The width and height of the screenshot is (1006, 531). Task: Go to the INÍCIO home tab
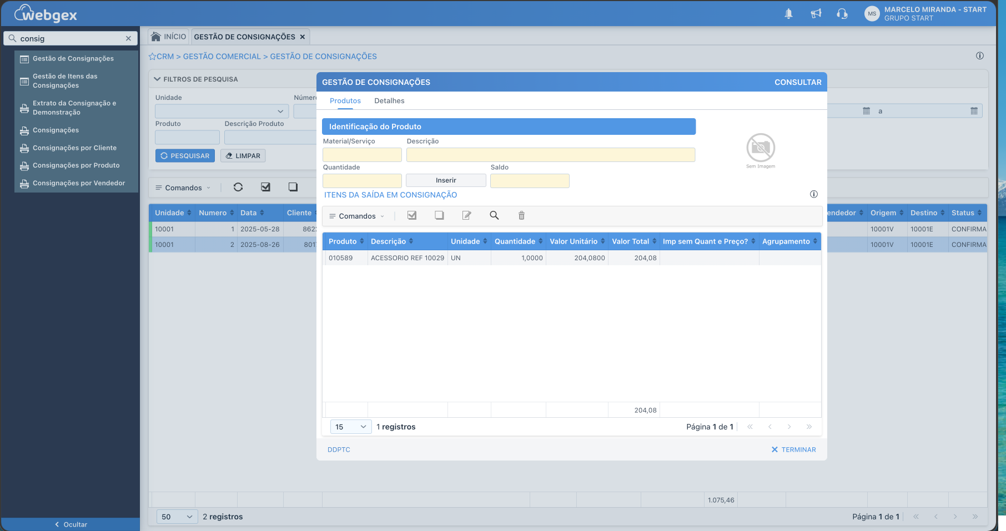pyautogui.click(x=169, y=37)
